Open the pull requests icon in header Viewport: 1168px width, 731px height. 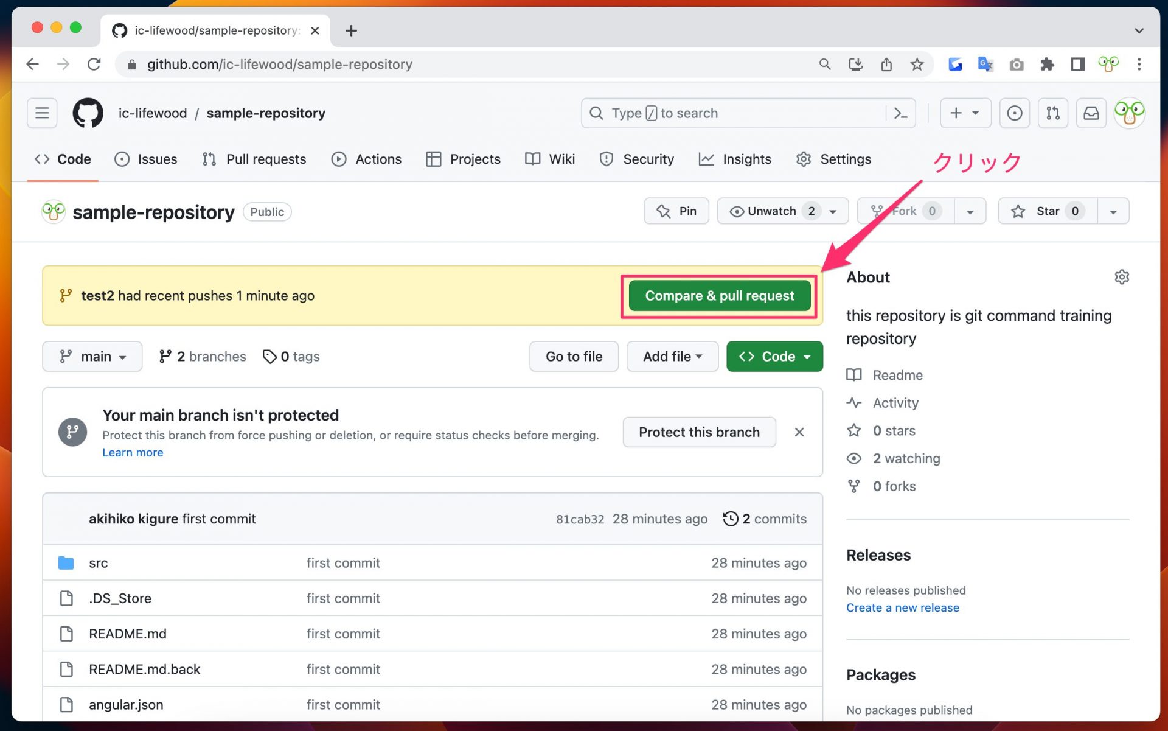coord(1053,113)
